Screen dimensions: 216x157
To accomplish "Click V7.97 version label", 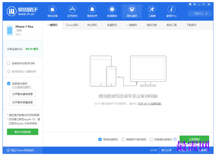I will click(x=154, y=150).
